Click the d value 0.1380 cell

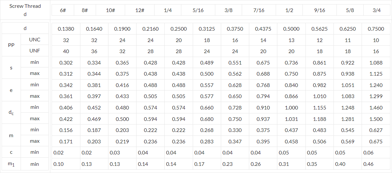click(x=66, y=29)
